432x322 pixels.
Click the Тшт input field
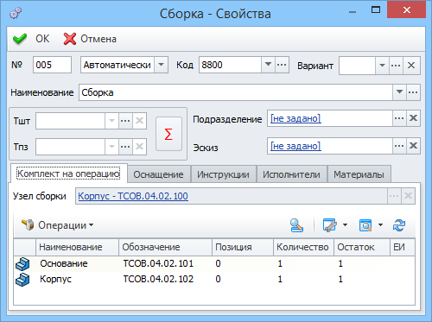click(70, 121)
